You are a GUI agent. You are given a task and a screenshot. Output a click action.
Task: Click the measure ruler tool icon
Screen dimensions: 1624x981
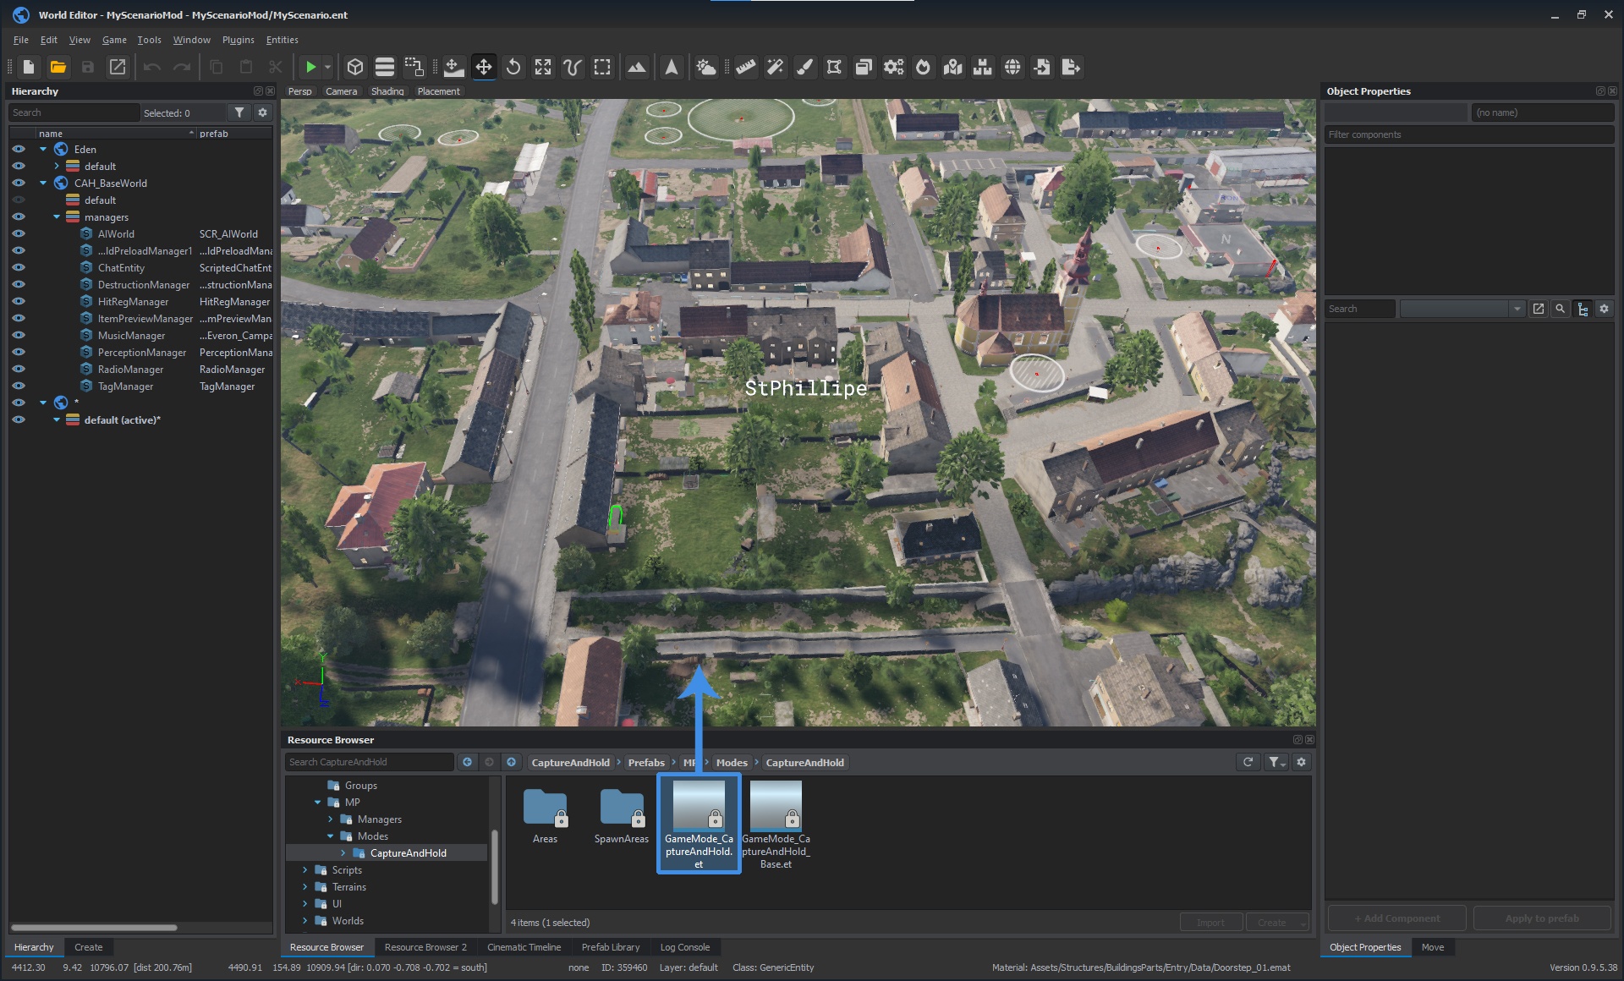(745, 67)
